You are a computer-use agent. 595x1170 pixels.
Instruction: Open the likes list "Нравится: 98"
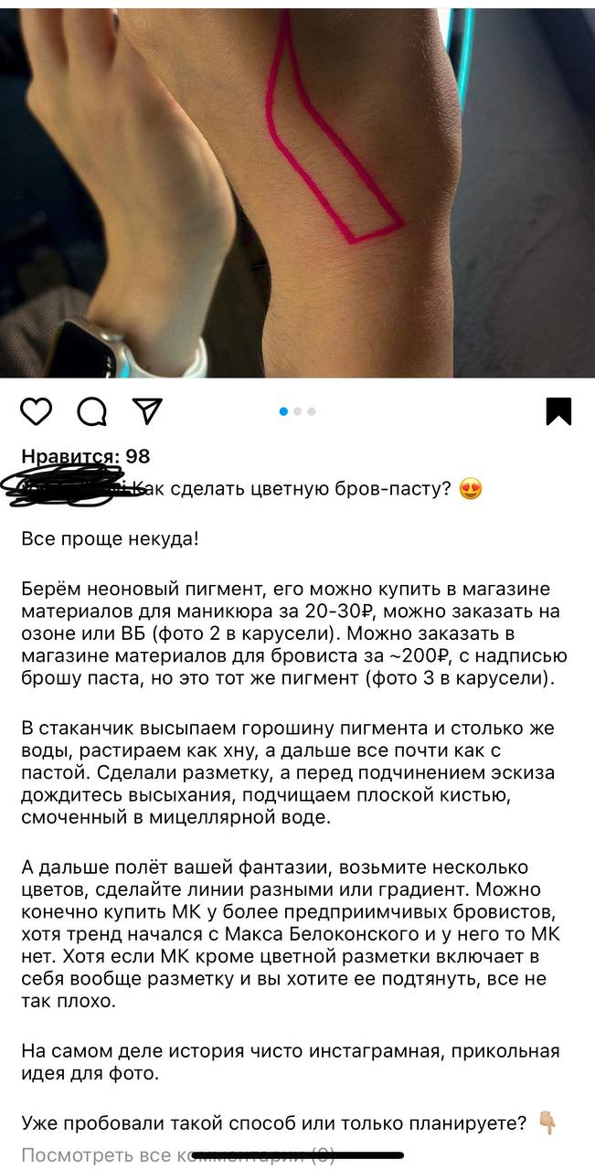pyautogui.click(x=86, y=456)
